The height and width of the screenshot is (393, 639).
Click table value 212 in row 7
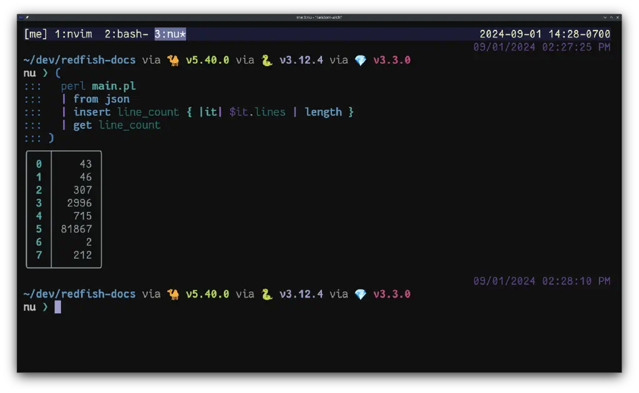[82, 255]
